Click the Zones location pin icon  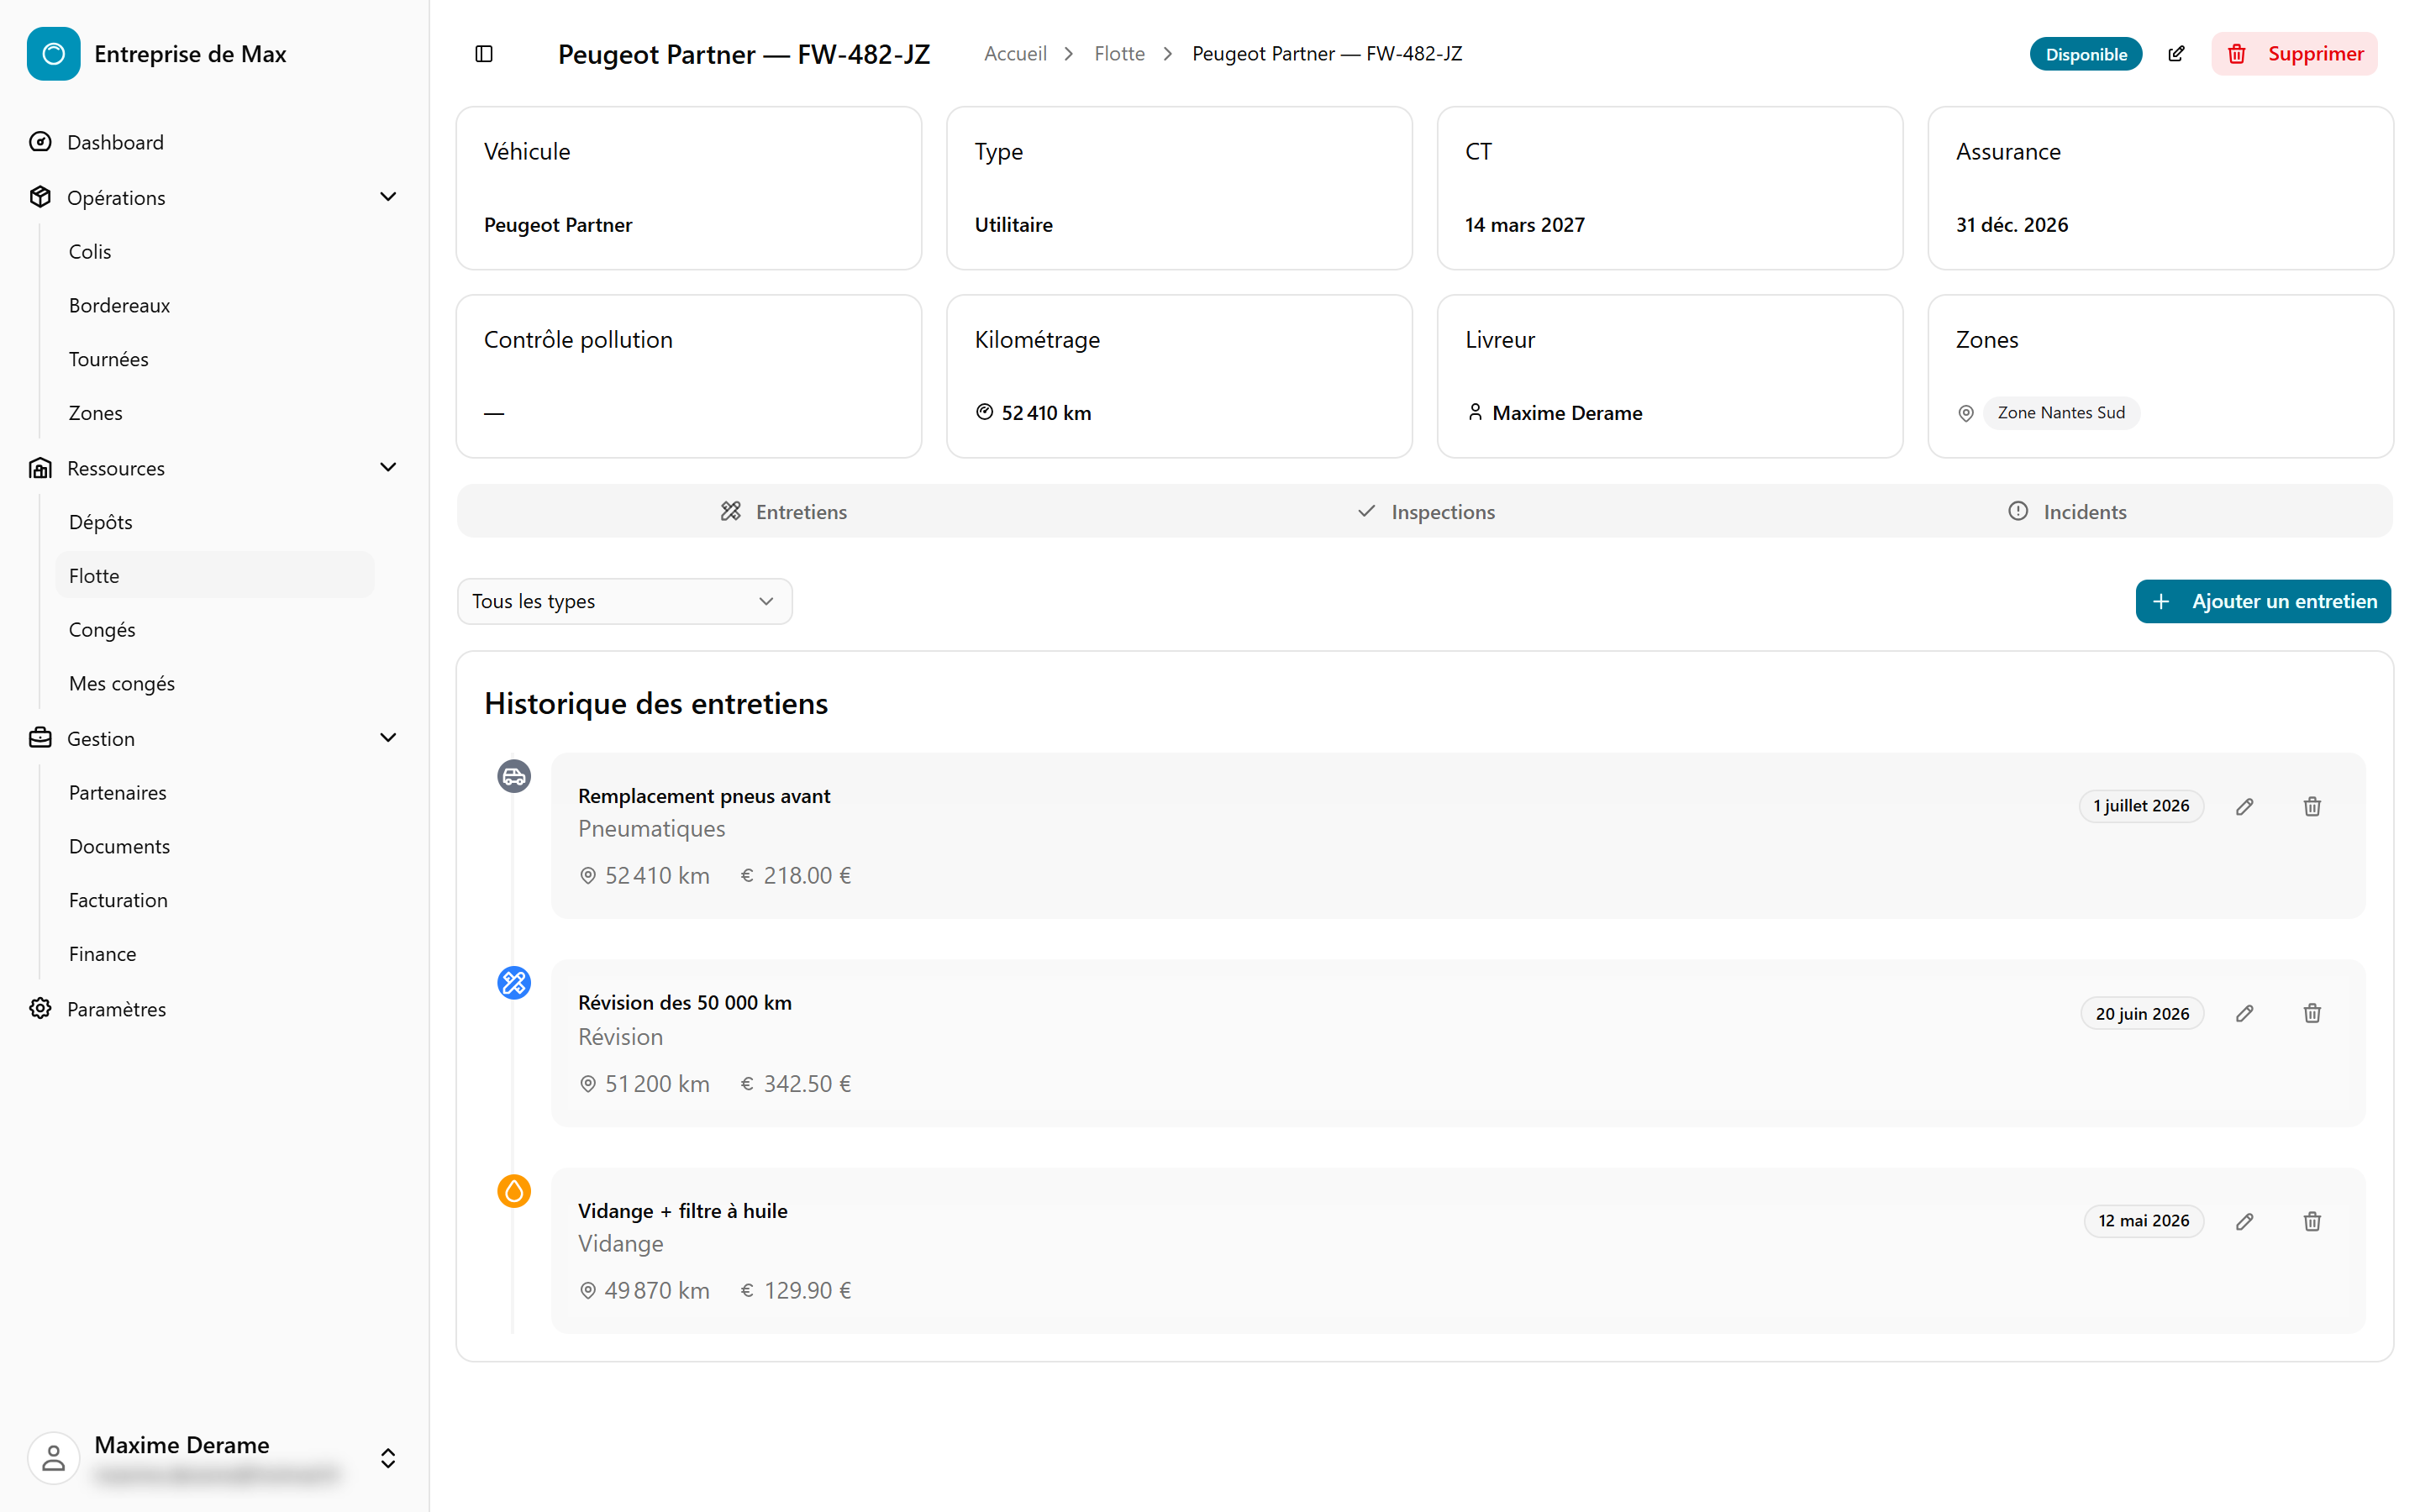pos(1966,413)
